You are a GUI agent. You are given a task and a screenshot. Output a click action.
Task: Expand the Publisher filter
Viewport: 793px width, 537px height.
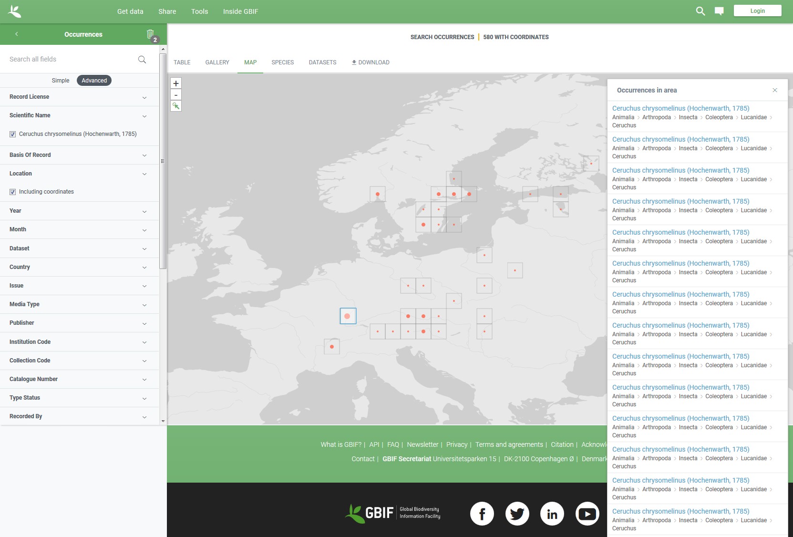click(79, 323)
